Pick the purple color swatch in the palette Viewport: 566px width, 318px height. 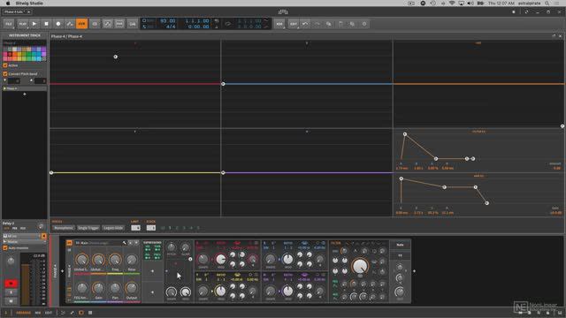pyautogui.click(x=43, y=49)
